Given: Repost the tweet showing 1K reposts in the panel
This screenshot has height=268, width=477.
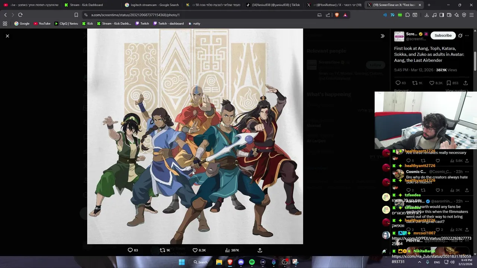Looking at the screenshot, I should click(x=415, y=83).
